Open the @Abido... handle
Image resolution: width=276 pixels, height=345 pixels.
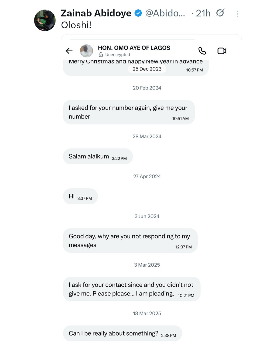(x=165, y=13)
